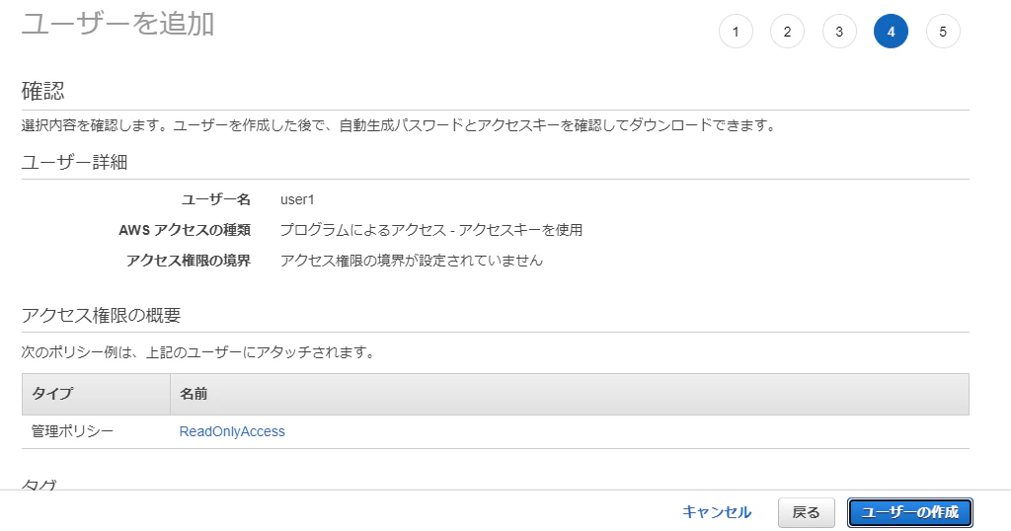1011x531 pixels.
Task: Click the キャンセル link
Action: (717, 512)
